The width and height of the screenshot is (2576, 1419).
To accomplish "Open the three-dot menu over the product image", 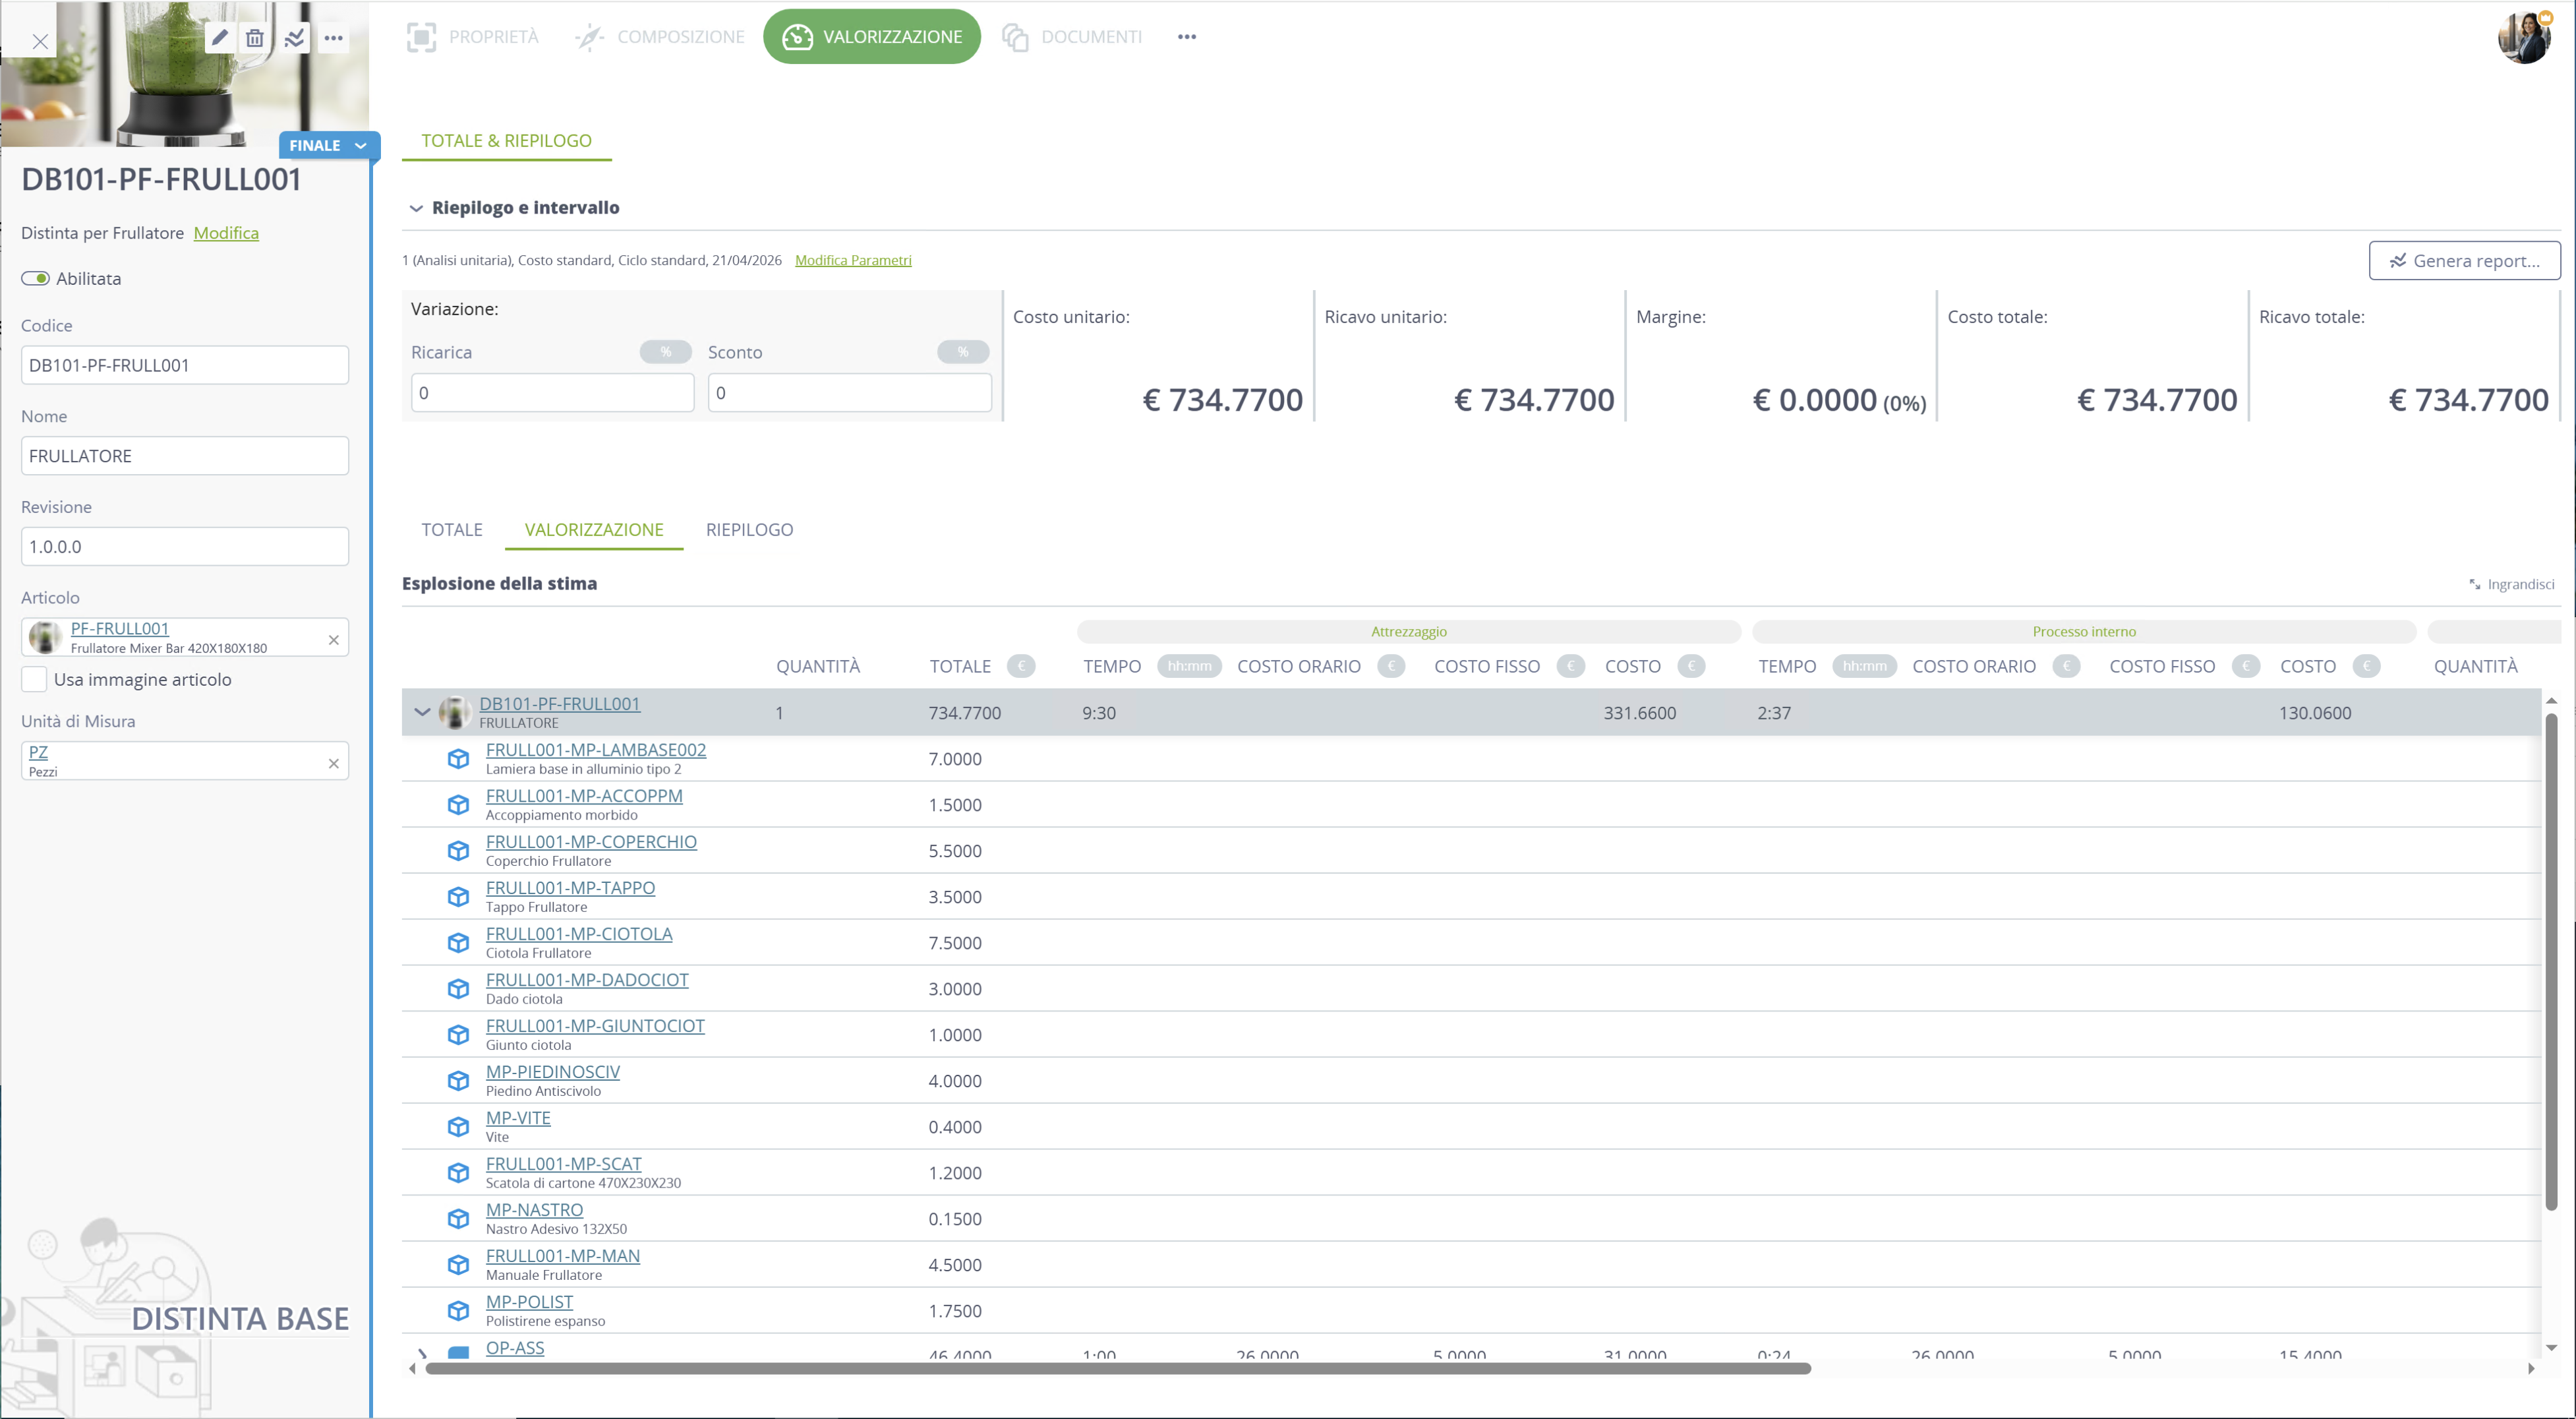I will coord(334,38).
